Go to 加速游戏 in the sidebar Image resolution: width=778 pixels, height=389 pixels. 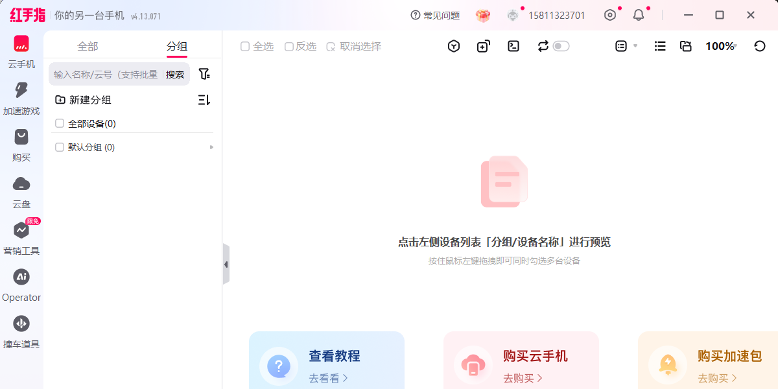[21, 99]
